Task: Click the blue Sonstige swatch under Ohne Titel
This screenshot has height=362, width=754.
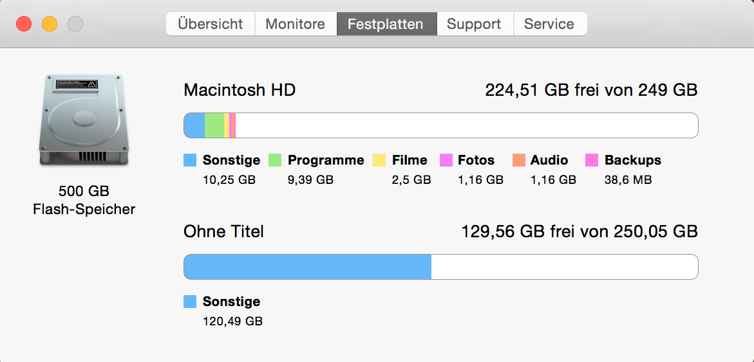Action: 190,302
